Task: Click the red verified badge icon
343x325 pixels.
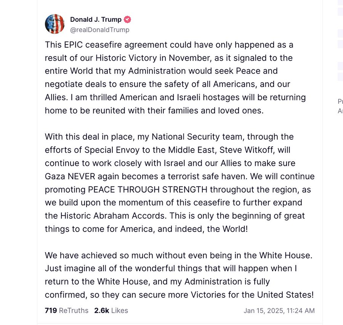Action: tap(127, 19)
